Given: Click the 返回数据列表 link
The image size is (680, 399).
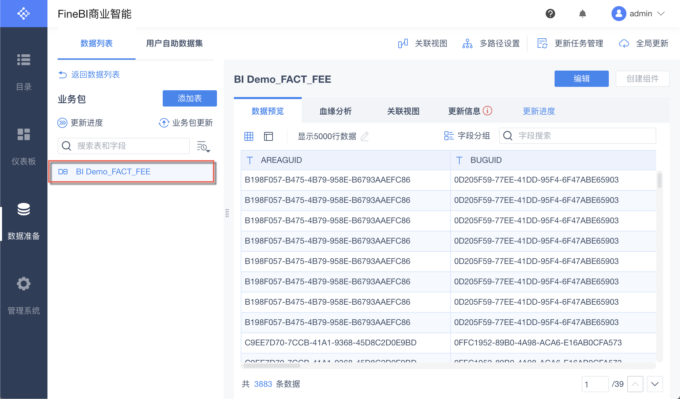Looking at the screenshot, I should pyautogui.click(x=89, y=74).
